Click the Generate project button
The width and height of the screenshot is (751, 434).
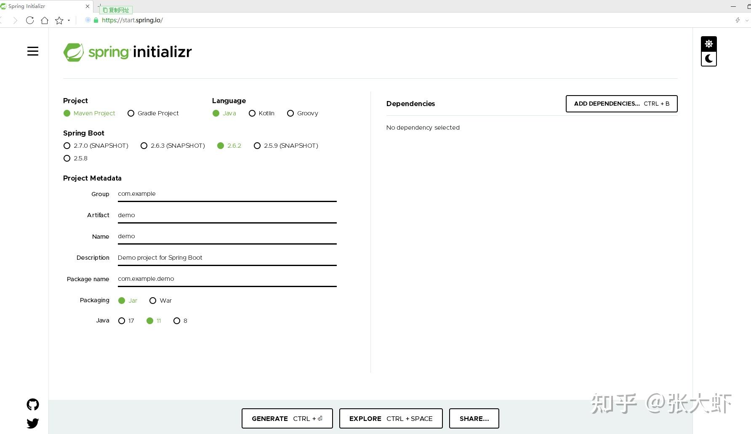pyautogui.click(x=287, y=418)
